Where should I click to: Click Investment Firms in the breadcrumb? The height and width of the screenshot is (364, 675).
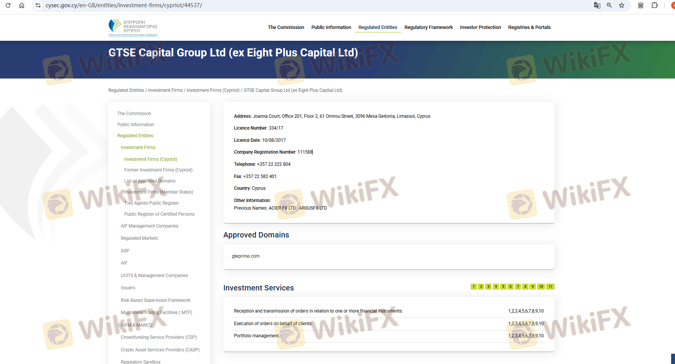(165, 90)
